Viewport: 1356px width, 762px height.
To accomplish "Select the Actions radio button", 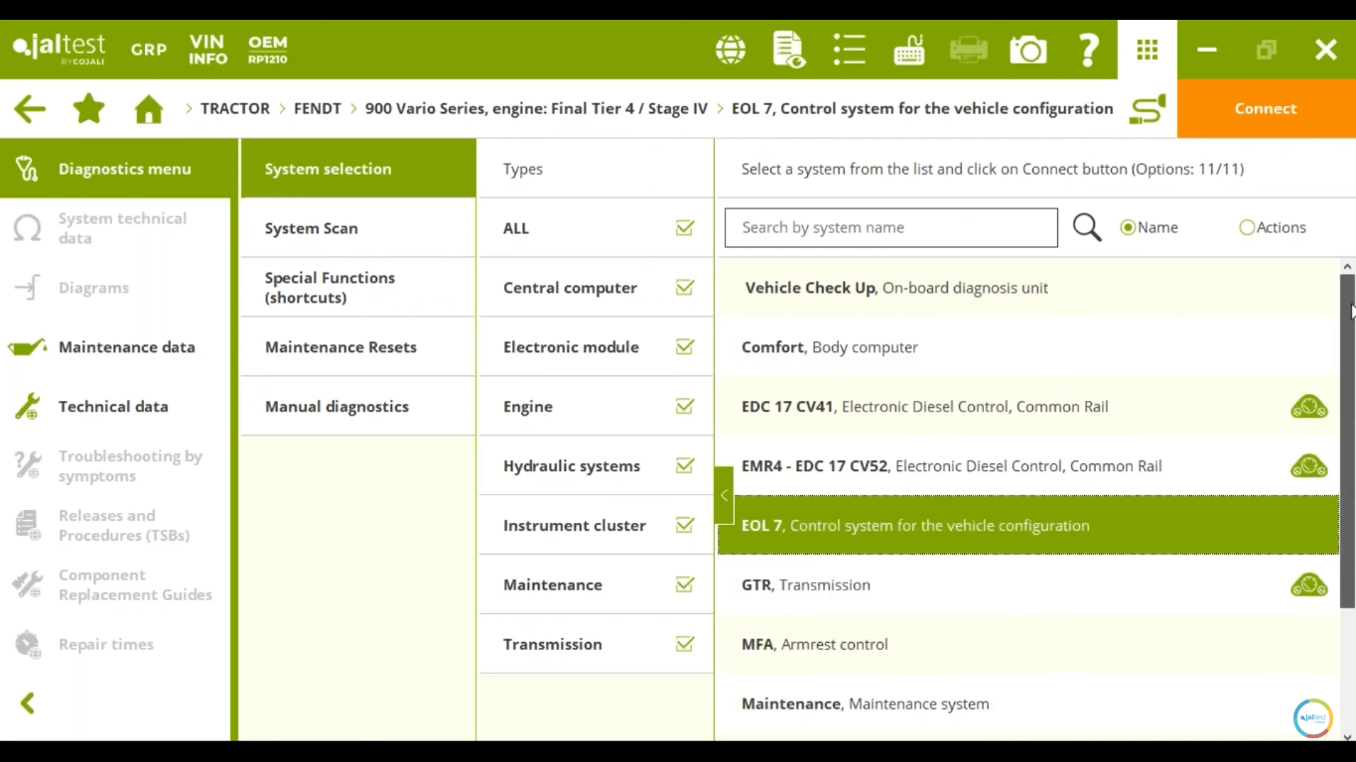I will [1247, 228].
